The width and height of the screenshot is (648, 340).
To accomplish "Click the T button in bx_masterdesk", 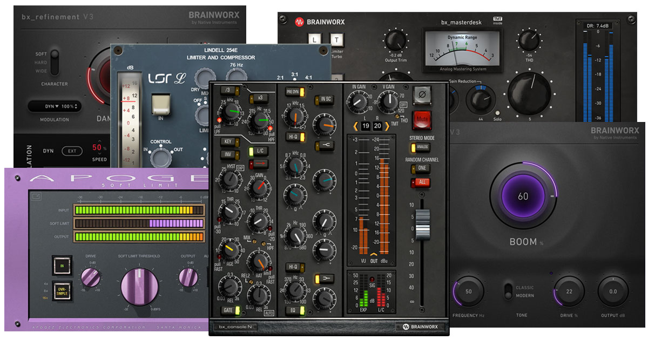I will pos(336,39).
